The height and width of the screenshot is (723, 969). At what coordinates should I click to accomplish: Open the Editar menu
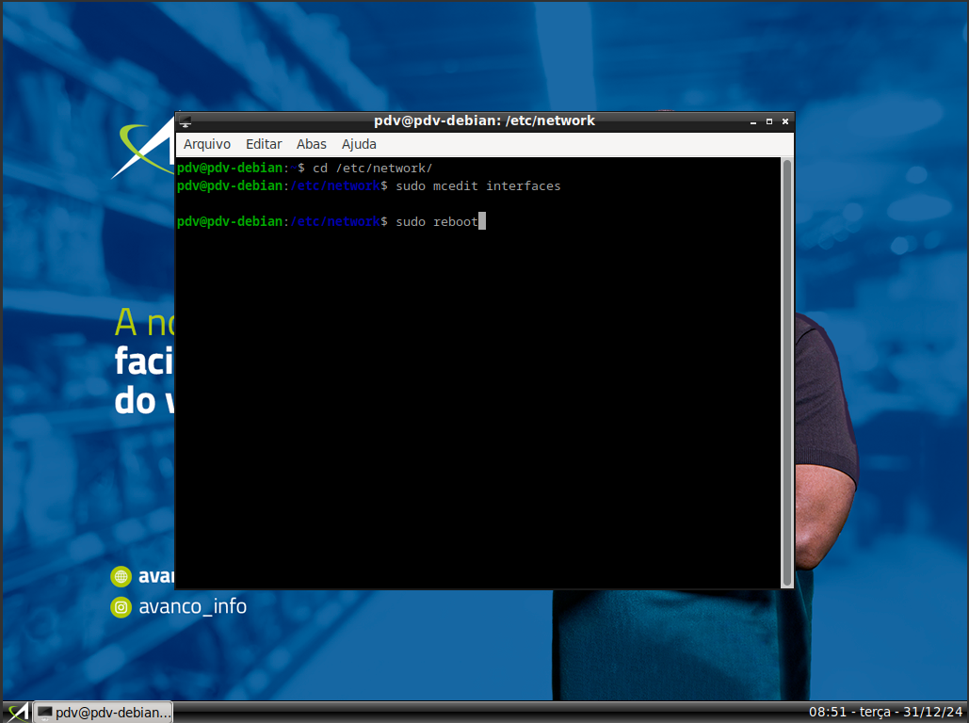click(264, 144)
